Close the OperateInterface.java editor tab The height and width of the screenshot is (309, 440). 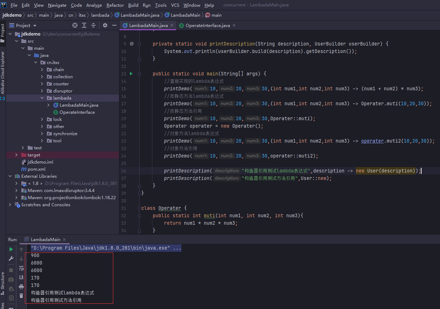[x=234, y=25]
